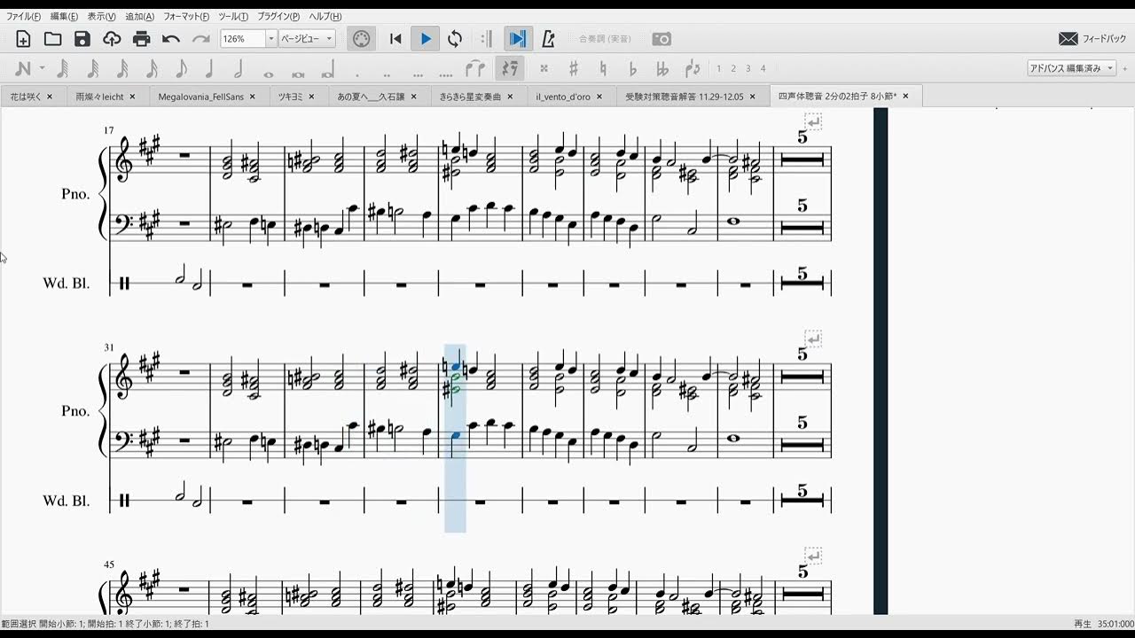Image resolution: width=1135 pixels, height=638 pixels.
Task: Start playback with the play button
Action: [426, 39]
